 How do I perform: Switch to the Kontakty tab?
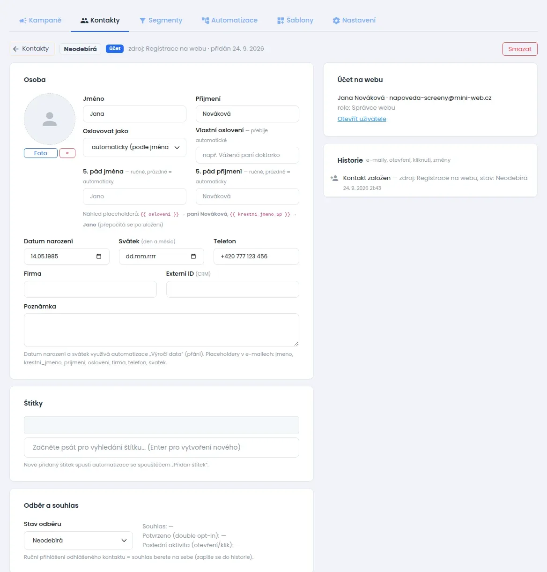[100, 20]
